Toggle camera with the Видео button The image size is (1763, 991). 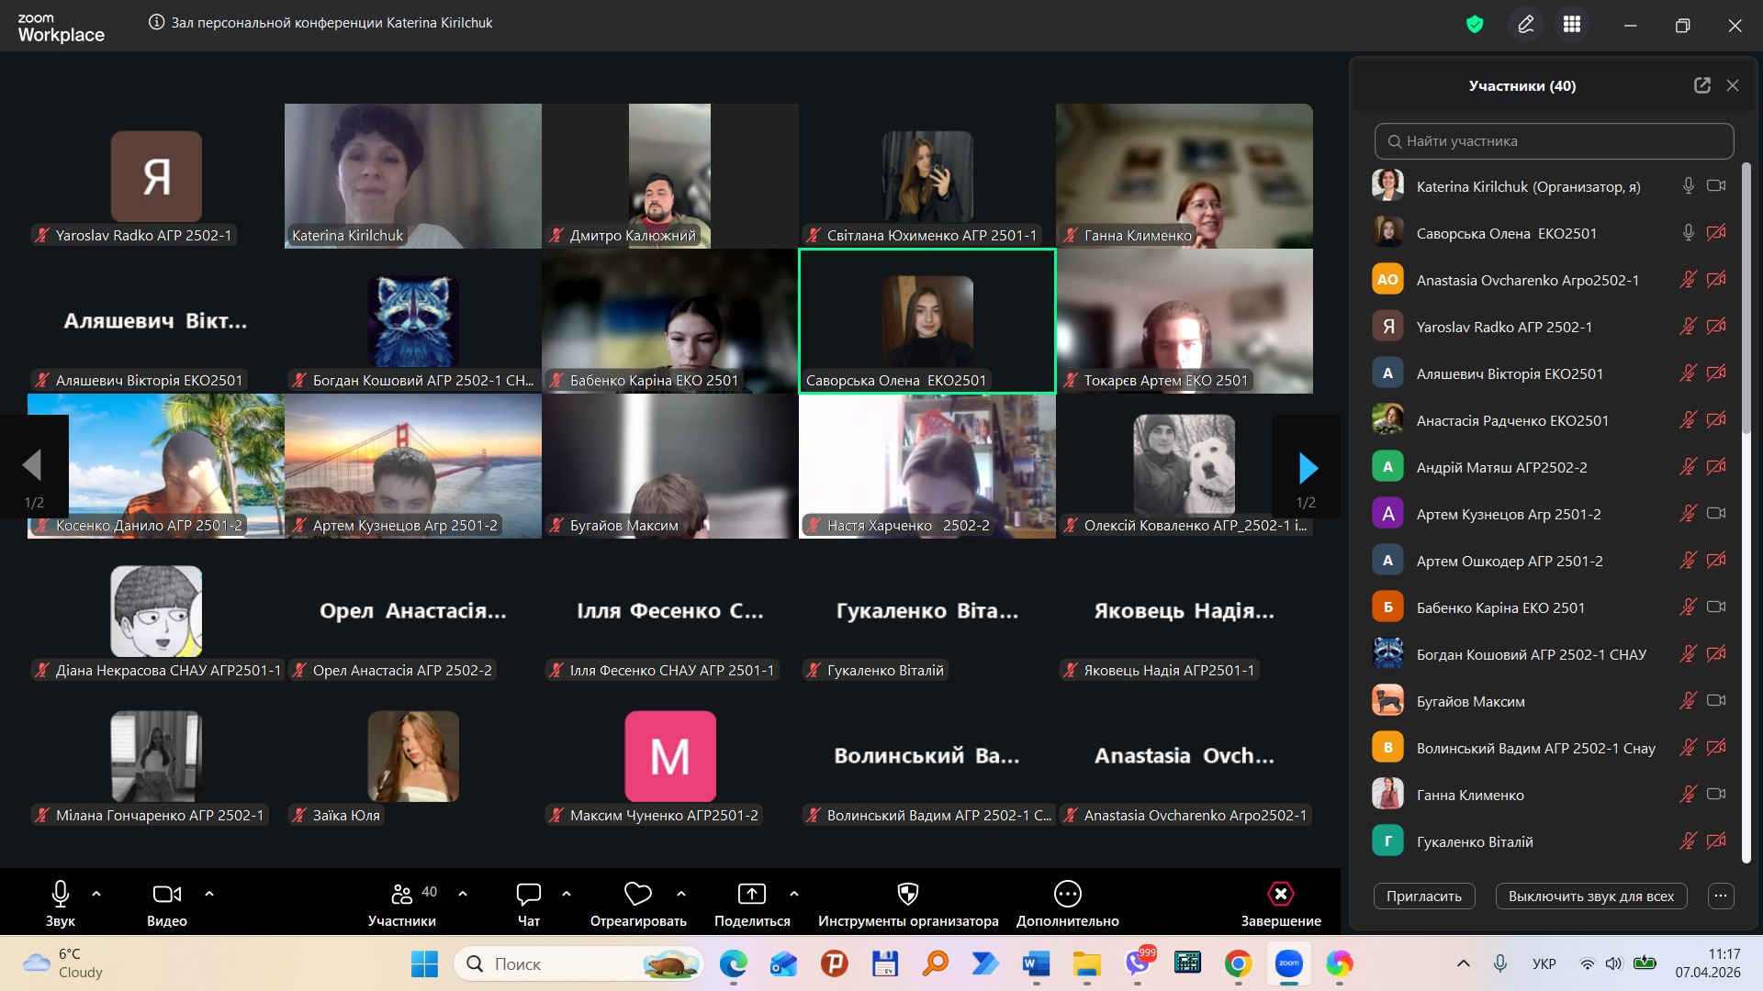click(x=166, y=894)
